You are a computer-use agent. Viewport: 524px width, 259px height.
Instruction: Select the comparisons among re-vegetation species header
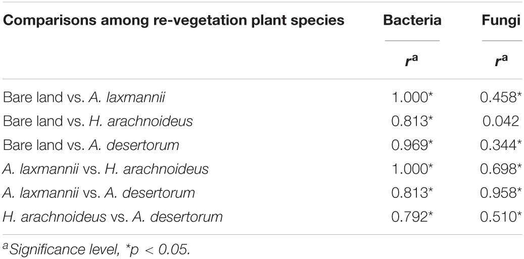click(x=174, y=21)
